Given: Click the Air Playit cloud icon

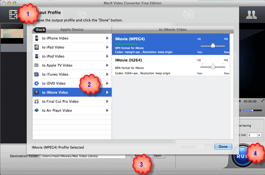Looking at the screenshot, I should point(36,110).
